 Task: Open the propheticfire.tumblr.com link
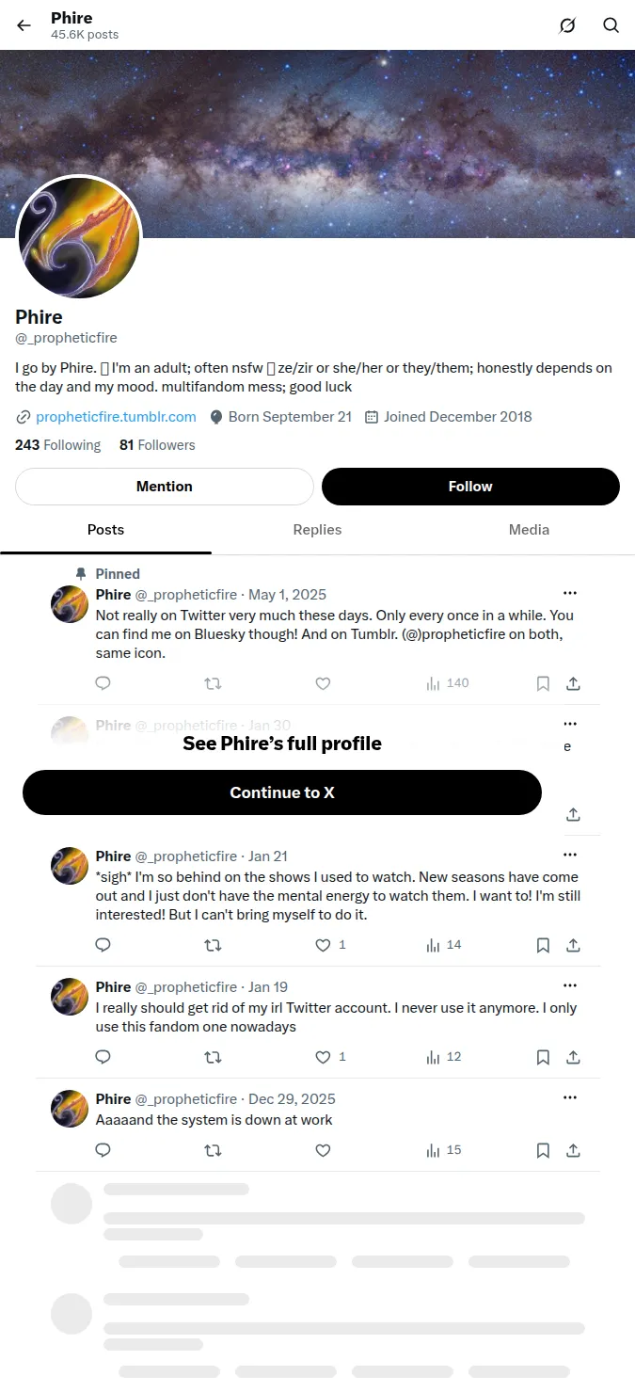[x=116, y=417]
